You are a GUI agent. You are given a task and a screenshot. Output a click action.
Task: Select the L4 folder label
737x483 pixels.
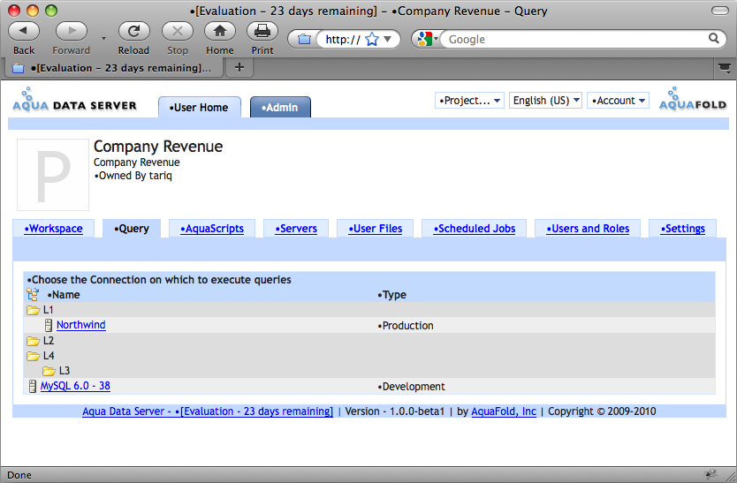(49, 356)
